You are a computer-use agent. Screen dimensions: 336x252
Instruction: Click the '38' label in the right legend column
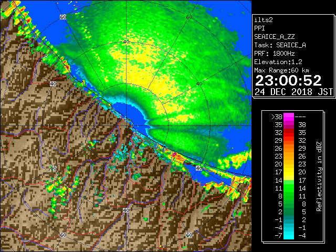coord(302,125)
